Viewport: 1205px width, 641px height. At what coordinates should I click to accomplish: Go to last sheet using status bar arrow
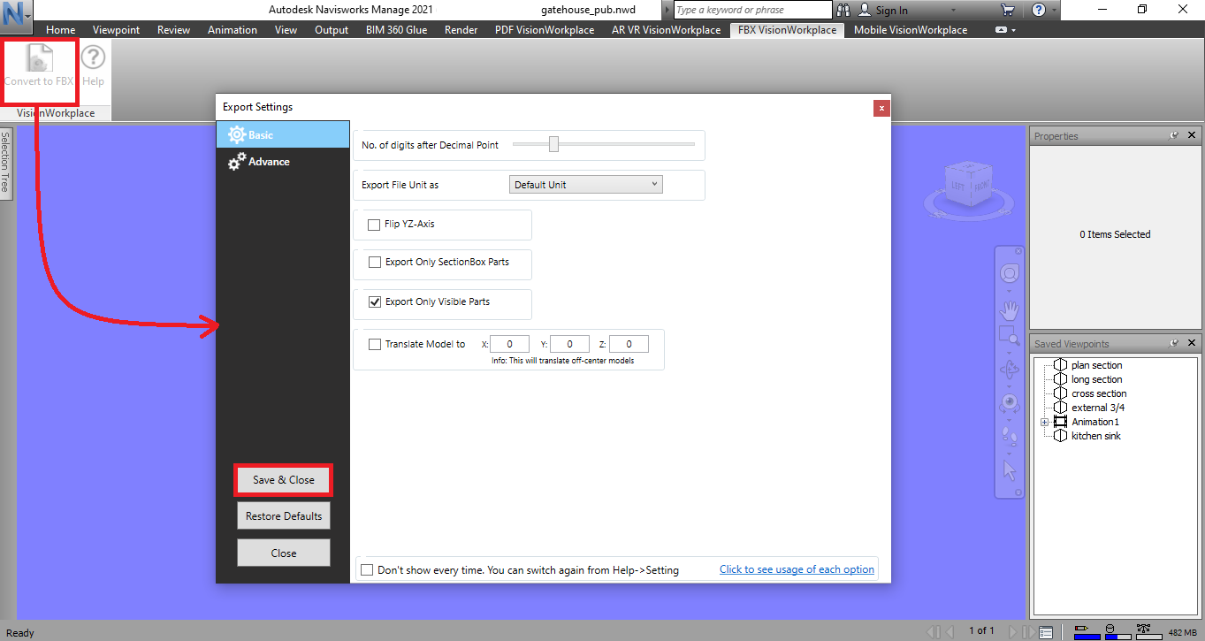1028,632
